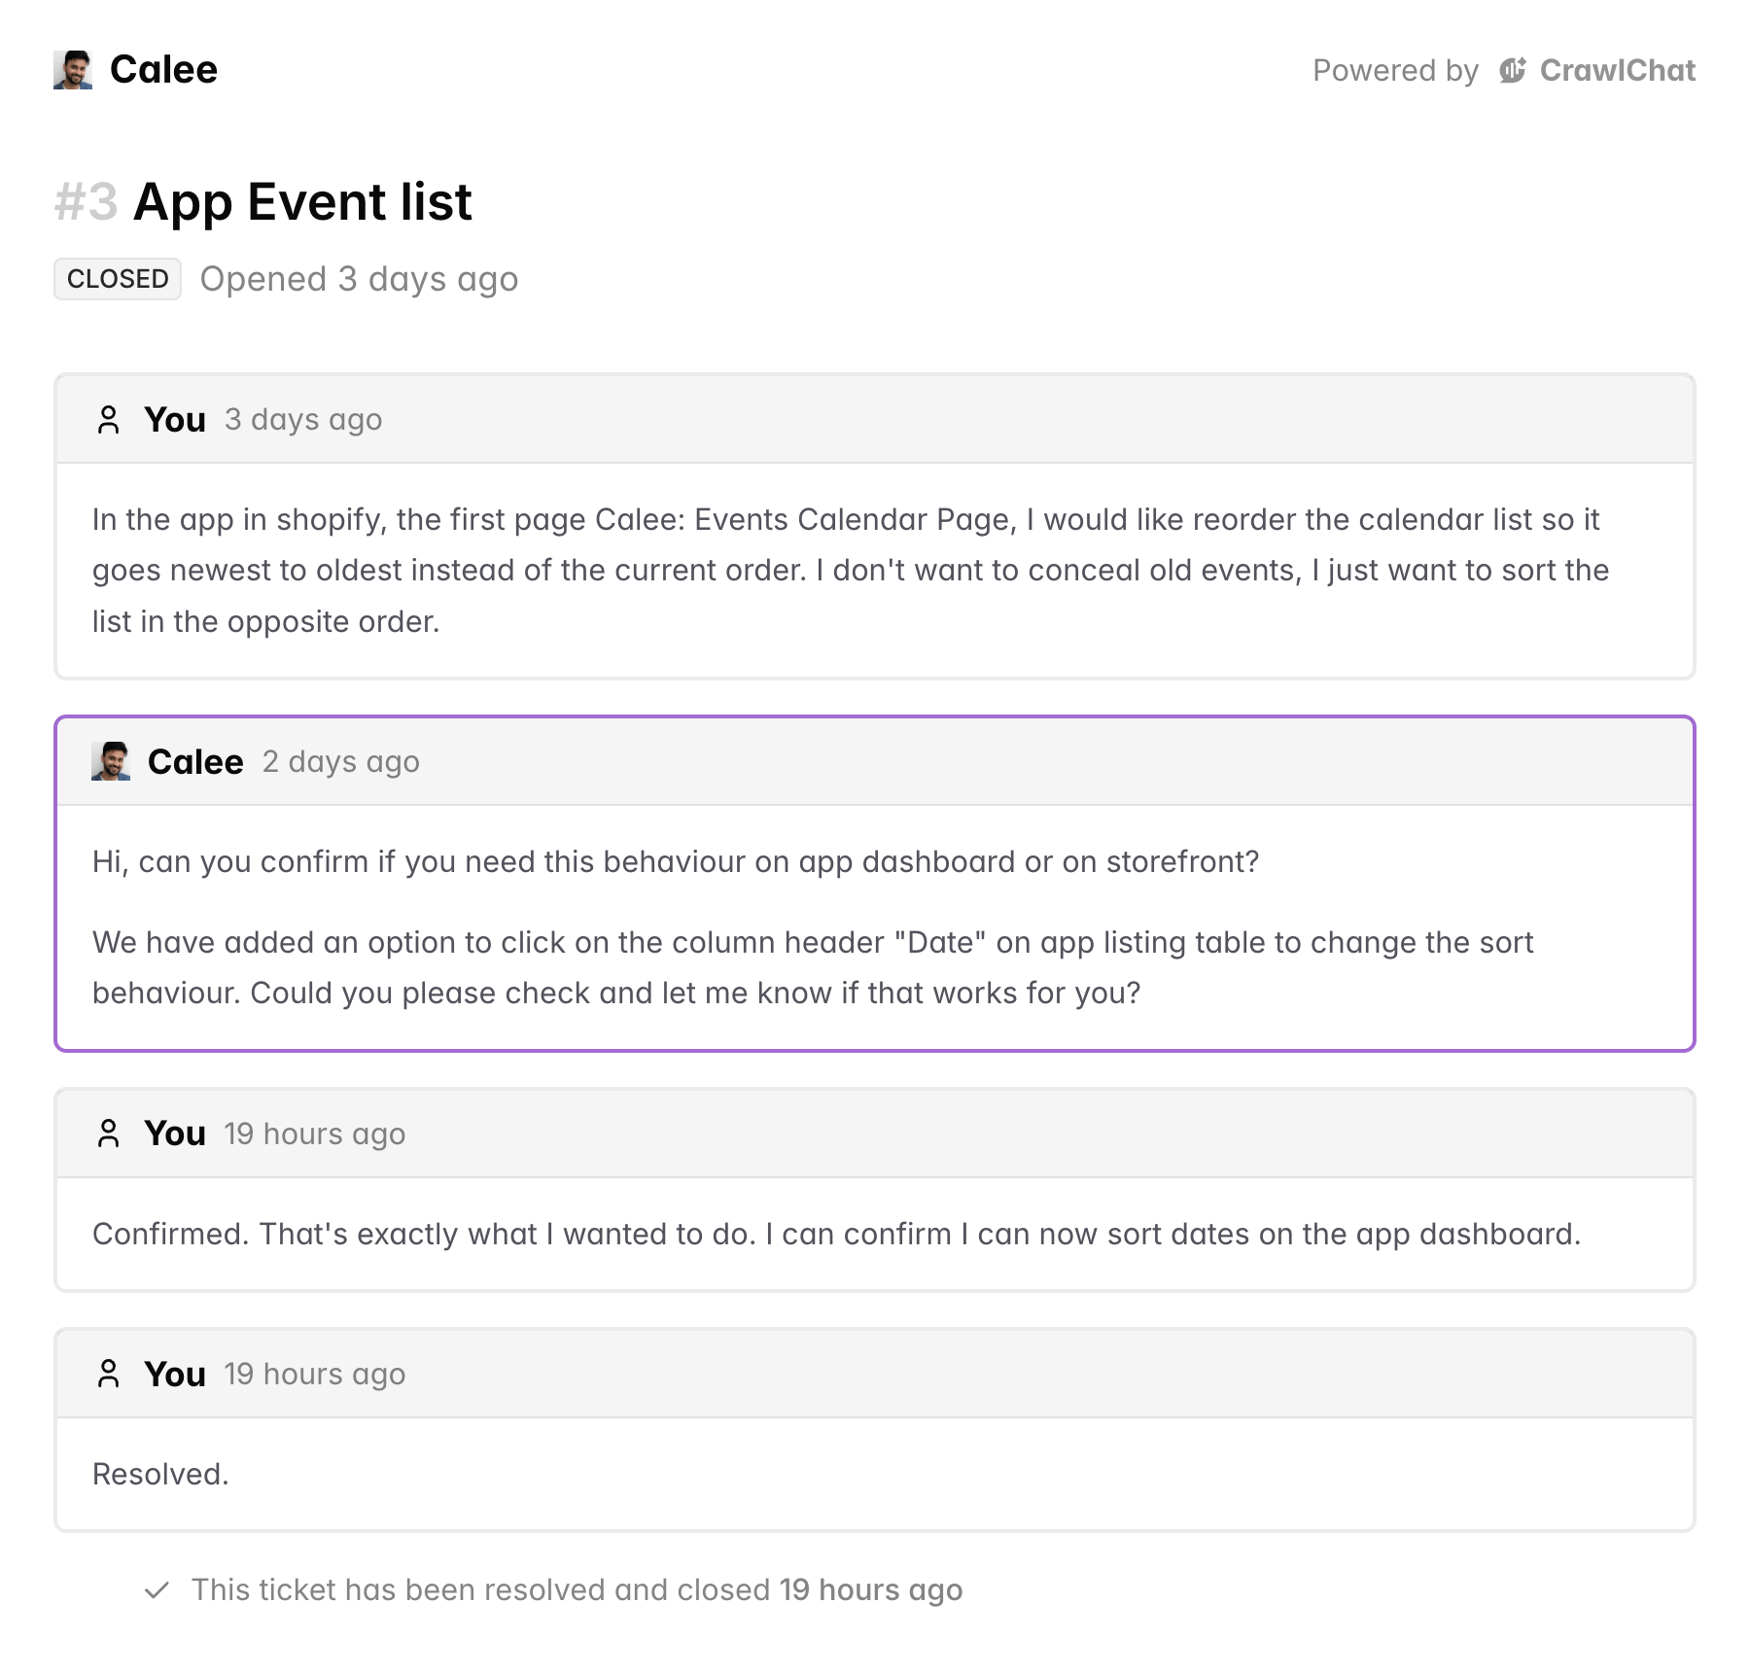
Task: Click the Calee avatar in page header
Action: pyautogui.click(x=73, y=70)
